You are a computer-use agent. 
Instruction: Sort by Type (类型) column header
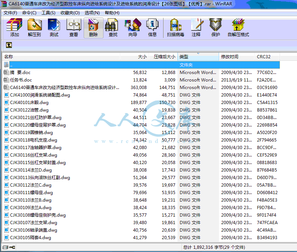tap(198, 56)
